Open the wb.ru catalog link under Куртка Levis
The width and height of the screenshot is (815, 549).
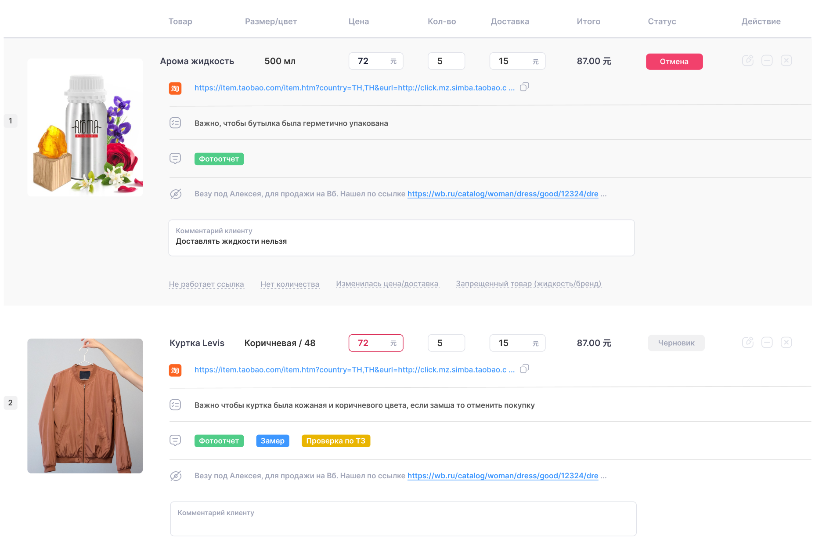[x=502, y=476]
